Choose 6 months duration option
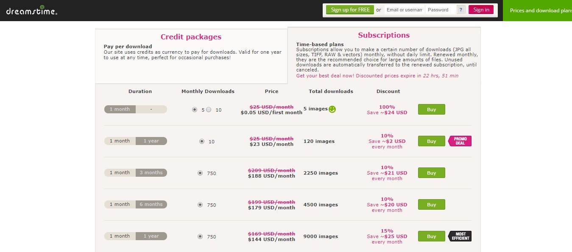 pyautogui.click(x=151, y=204)
